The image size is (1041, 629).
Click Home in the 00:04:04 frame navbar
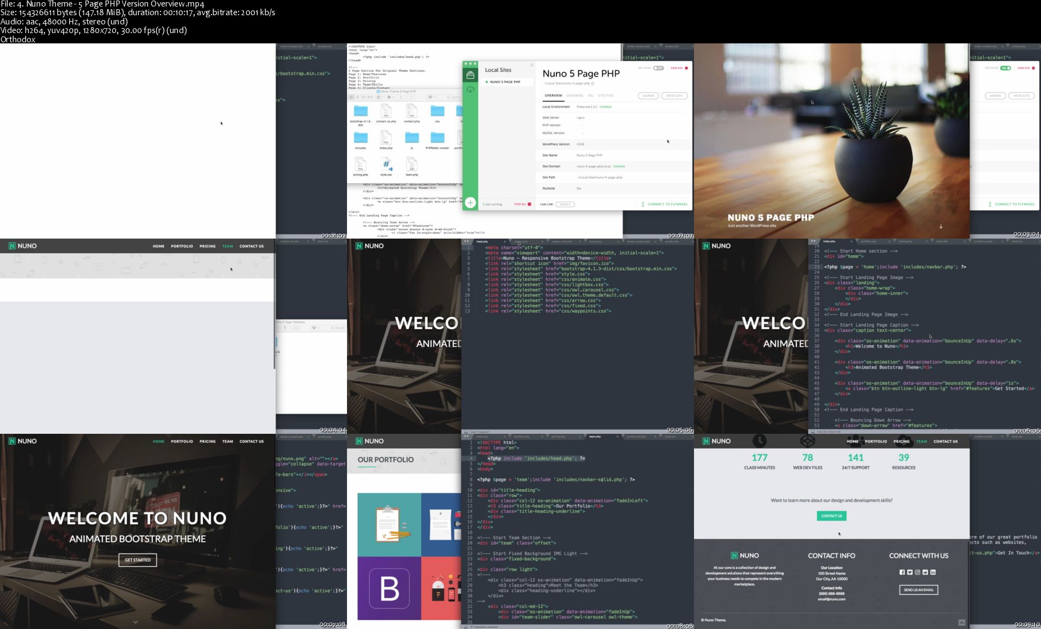[158, 246]
